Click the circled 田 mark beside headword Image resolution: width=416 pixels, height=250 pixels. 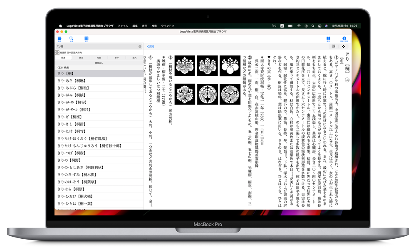tap(347, 80)
